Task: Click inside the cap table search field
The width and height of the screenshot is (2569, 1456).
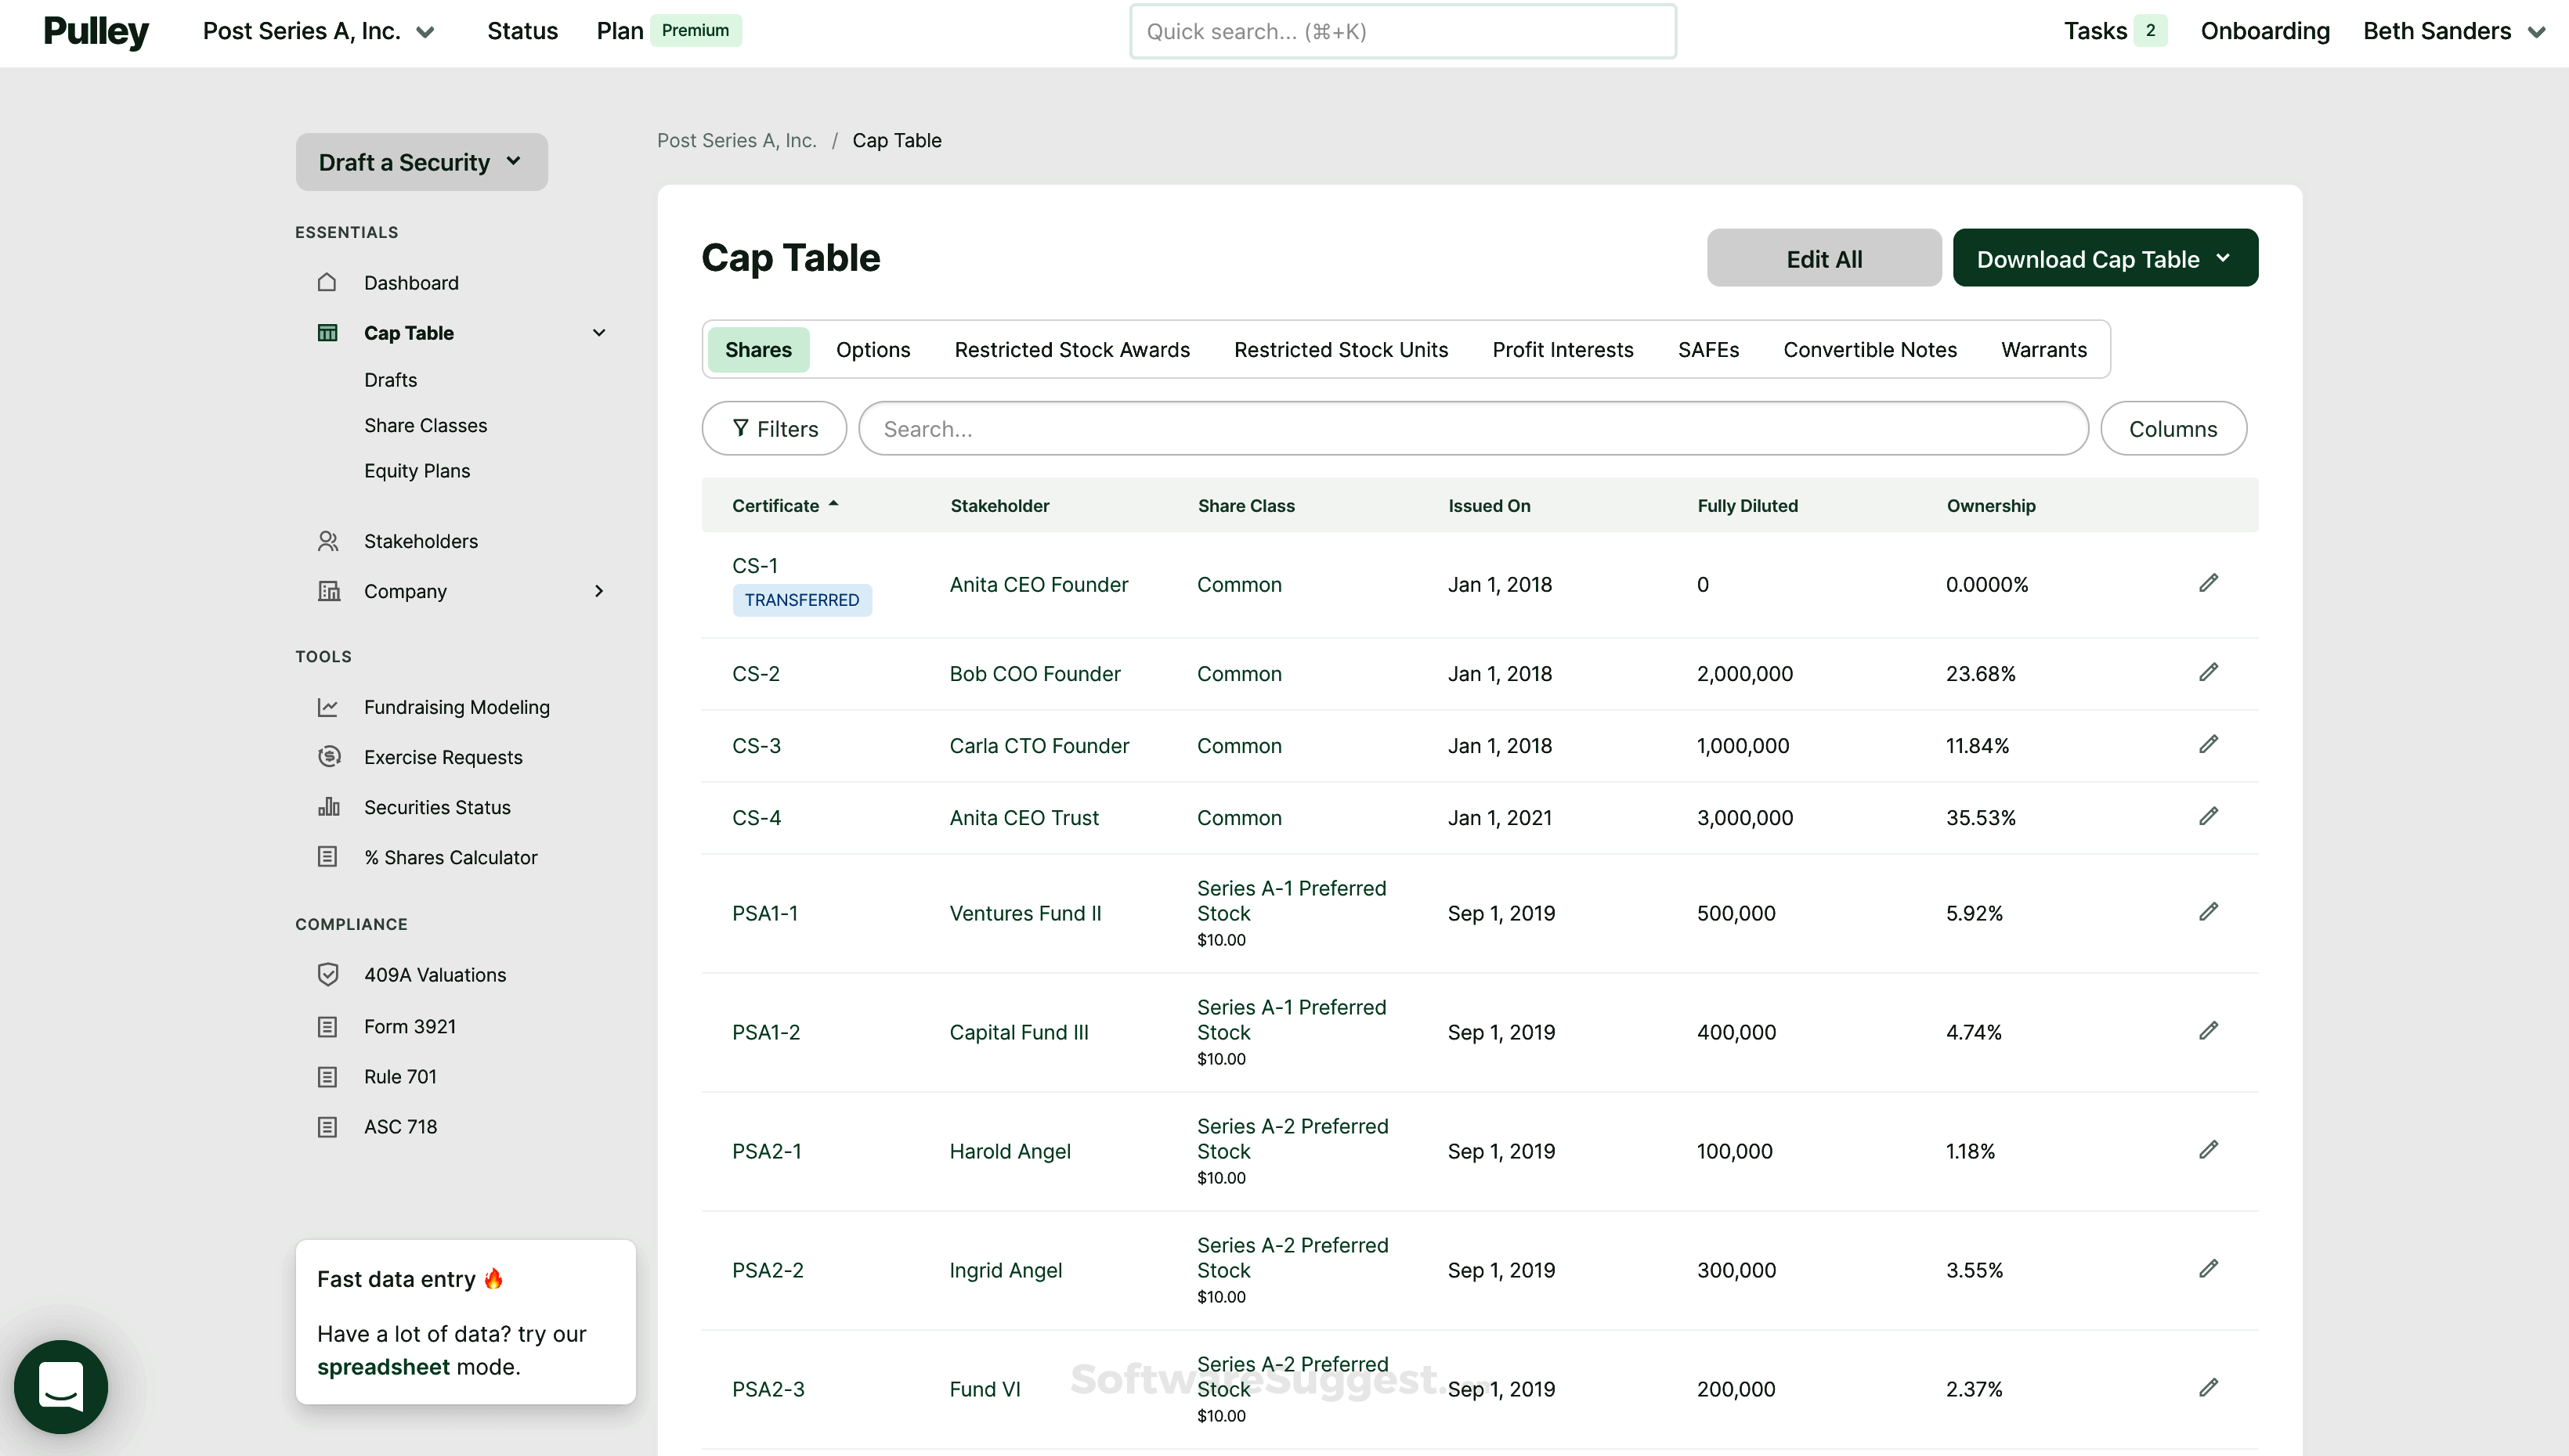Action: click(x=1471, y=428)
